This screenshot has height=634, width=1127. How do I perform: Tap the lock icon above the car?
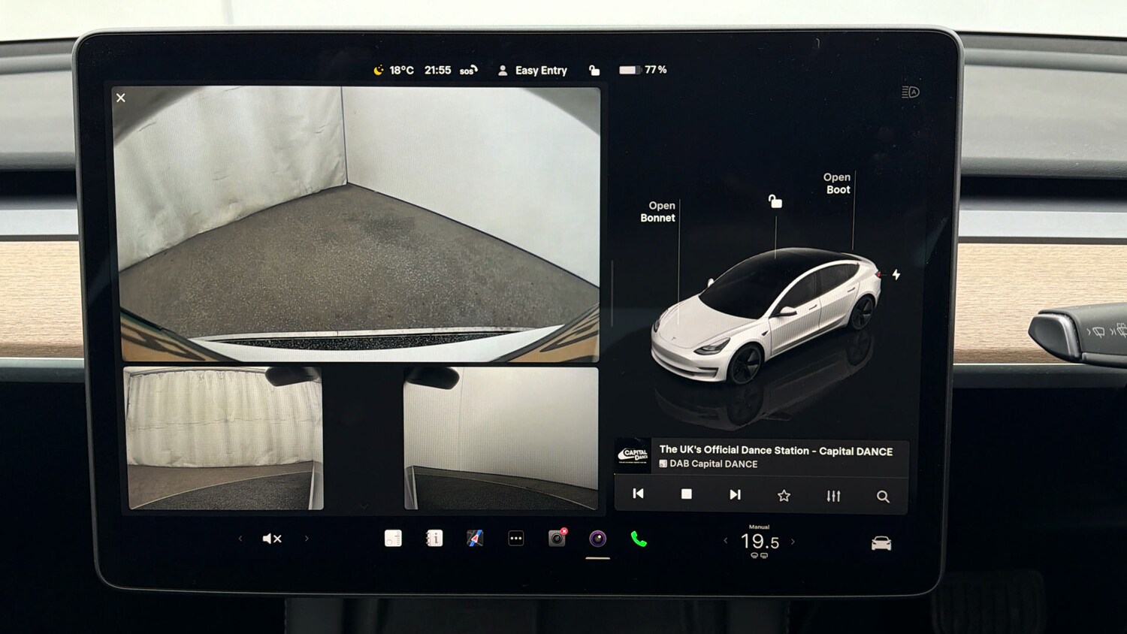(x=775, y=201)
